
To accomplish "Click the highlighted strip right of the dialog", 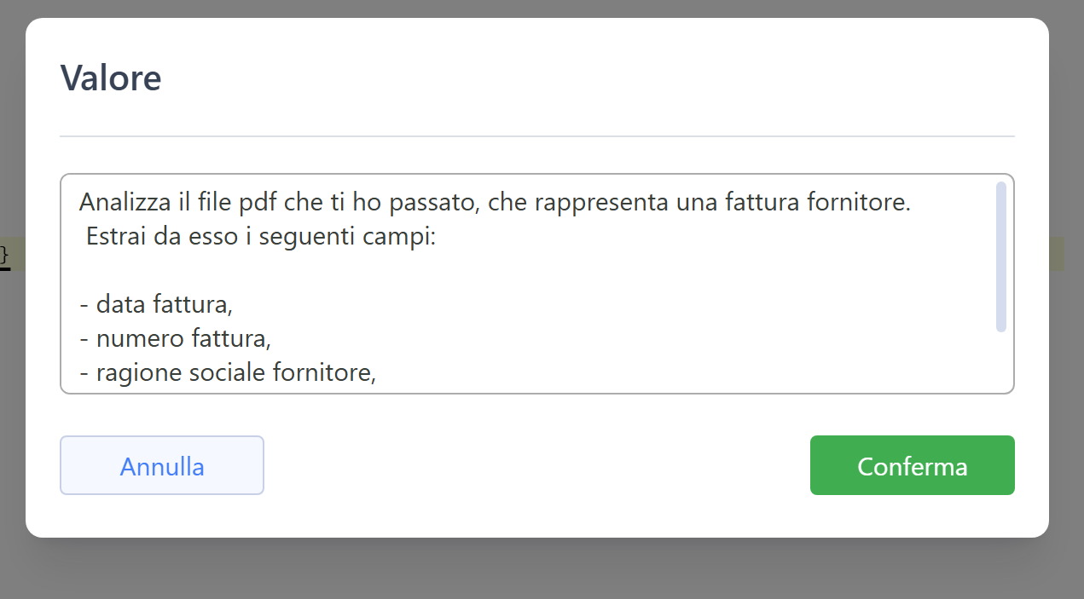I will (x=1057, y=254).
